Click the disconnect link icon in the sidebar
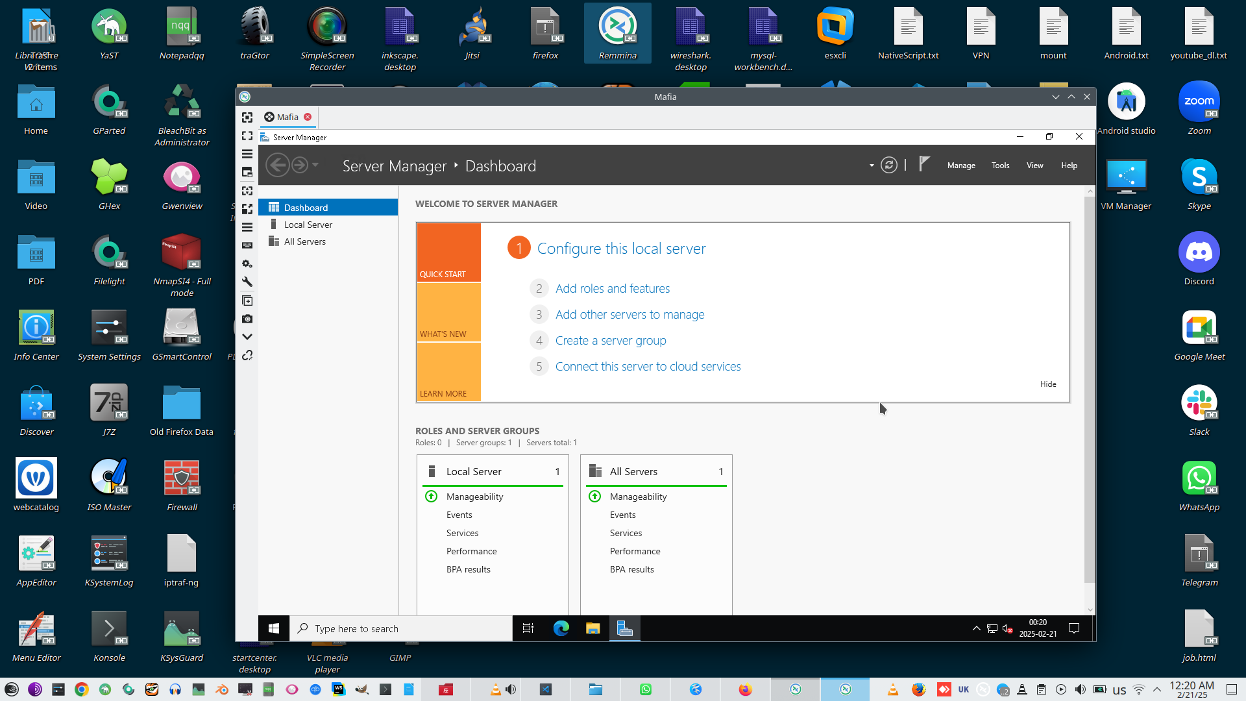This screenshot has width=1246, height=701. coord(247,355)
